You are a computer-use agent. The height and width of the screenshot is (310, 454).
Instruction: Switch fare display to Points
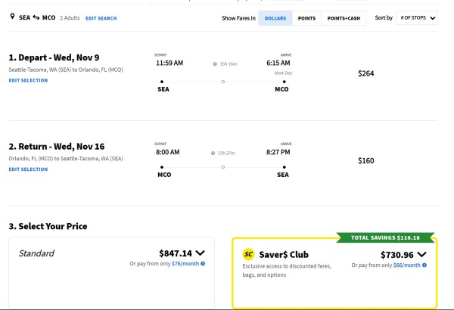coord(306,17)
